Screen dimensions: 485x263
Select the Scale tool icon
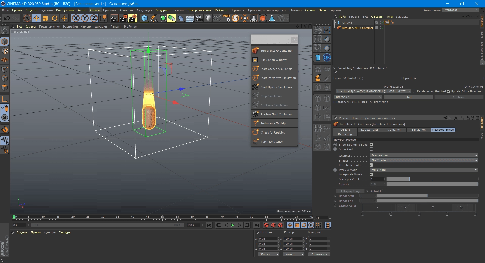tap(45, 18)
